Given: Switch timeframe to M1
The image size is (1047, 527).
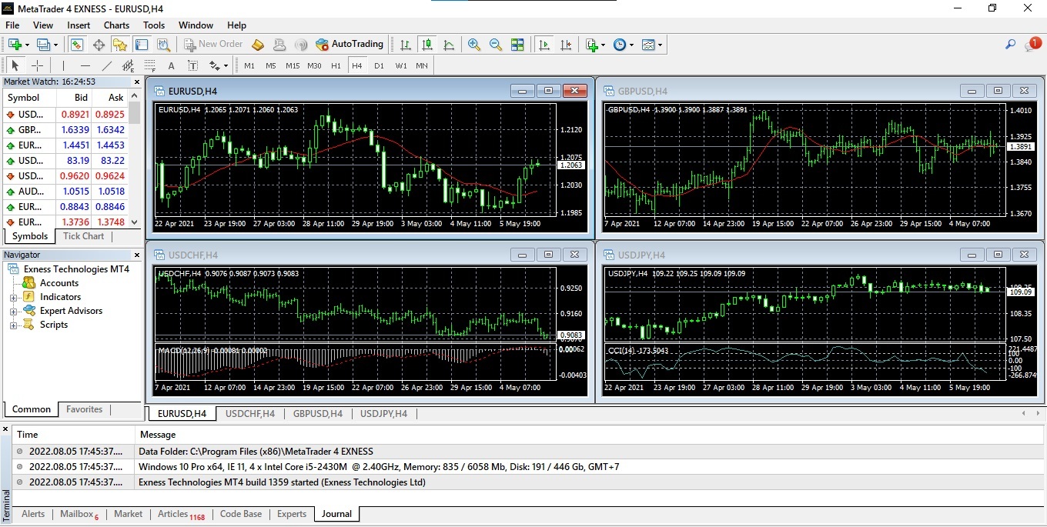Looking at the screenshot, I should point(249,65).
